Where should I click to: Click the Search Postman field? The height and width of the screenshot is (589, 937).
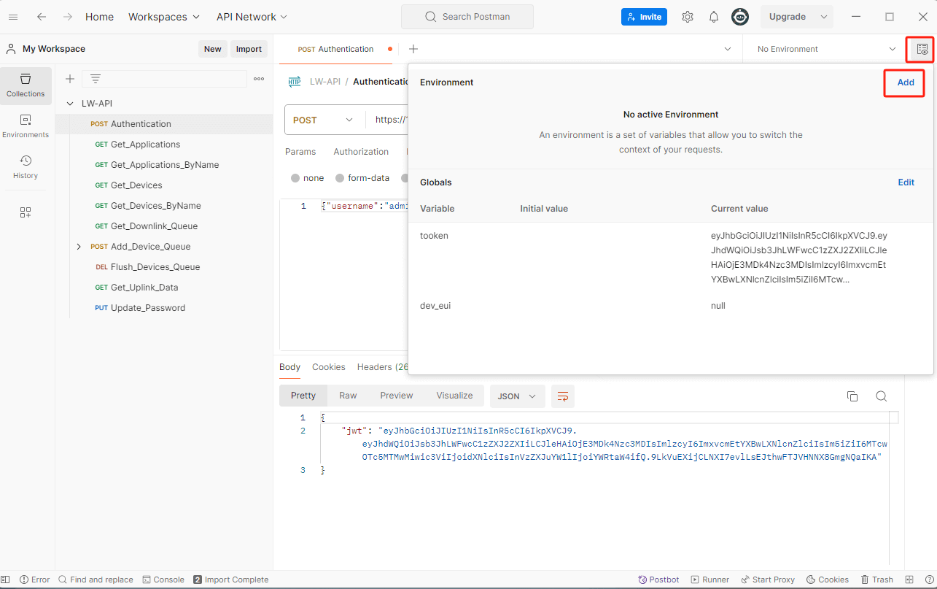click(467, 17)
